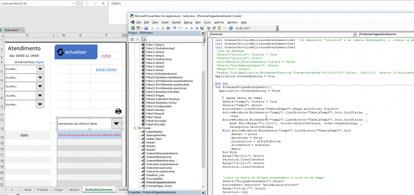Click the printer icon on the worksheet

click(118, 111)
